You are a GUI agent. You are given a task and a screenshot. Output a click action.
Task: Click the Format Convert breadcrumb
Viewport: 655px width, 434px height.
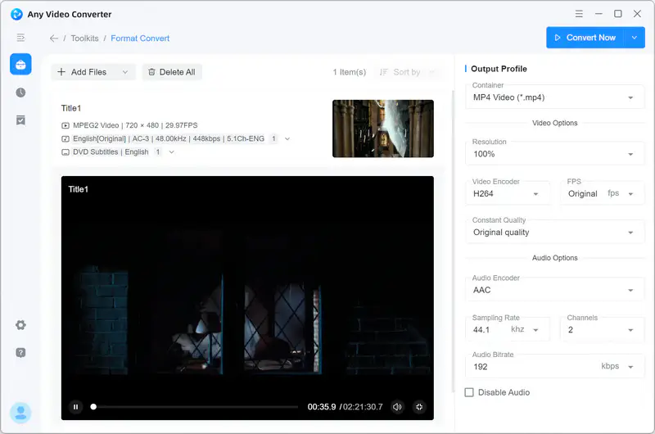click(140, 38)
